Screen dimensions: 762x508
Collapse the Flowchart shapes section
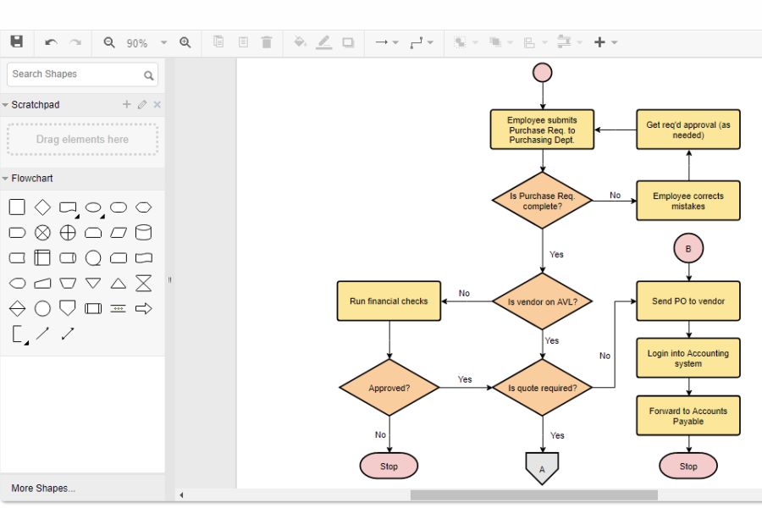(x=7, y=178)
